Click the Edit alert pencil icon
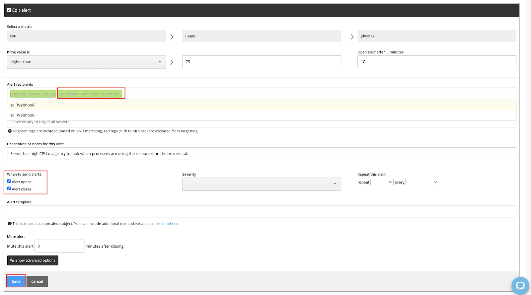The height and width of the screenshot is (295, 531). click(x=9, y=10)
